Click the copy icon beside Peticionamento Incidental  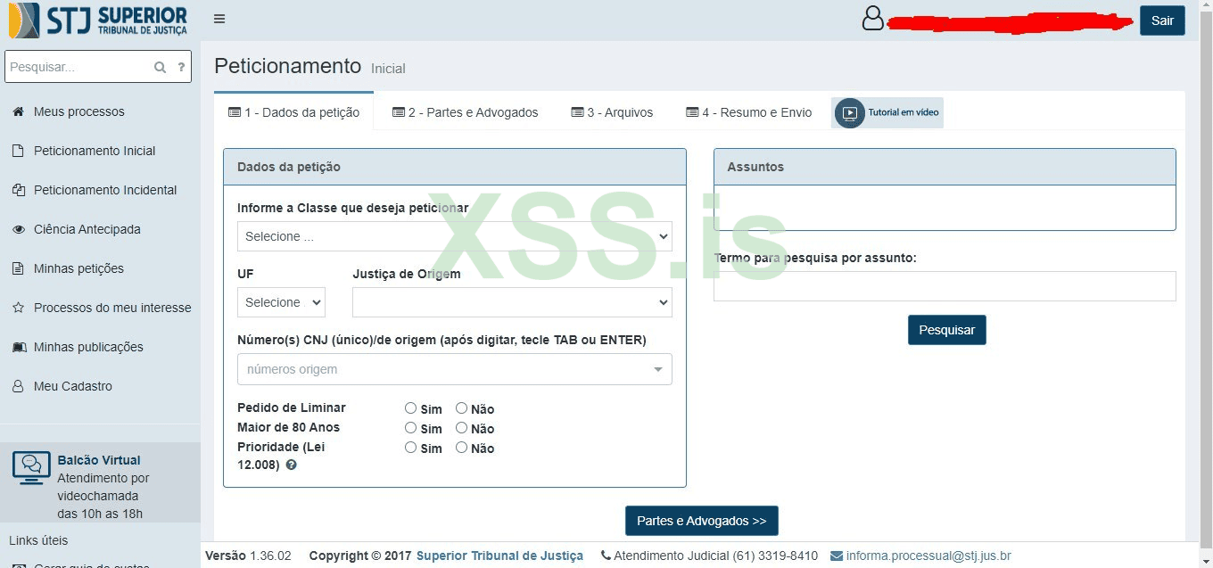(18, 190)
